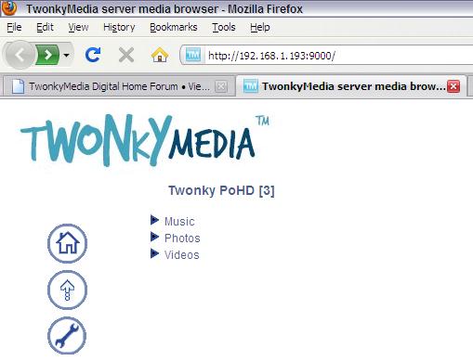The width and height of the screenshot is (473, 361).
Task: Close the Digital Home Forum tab
Action: (x=221, y=86)
